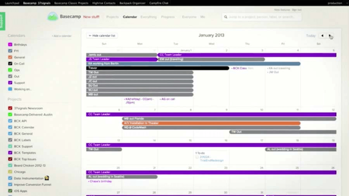Open KA working from Berlin event
This screenshot has width=349, height=196.
click(x=193, y=64)
